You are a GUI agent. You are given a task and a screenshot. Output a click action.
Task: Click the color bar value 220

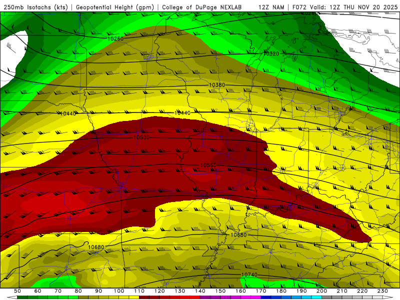362,291
